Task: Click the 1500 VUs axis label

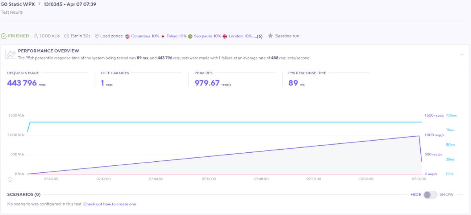Action: 16,116
